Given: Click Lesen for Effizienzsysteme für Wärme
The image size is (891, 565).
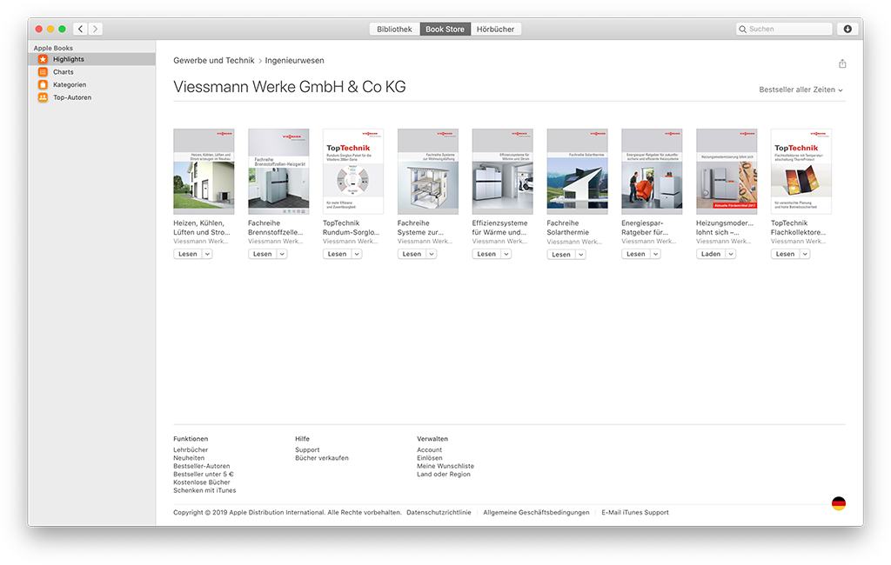Looking at the screenshot, I should 486,254.
